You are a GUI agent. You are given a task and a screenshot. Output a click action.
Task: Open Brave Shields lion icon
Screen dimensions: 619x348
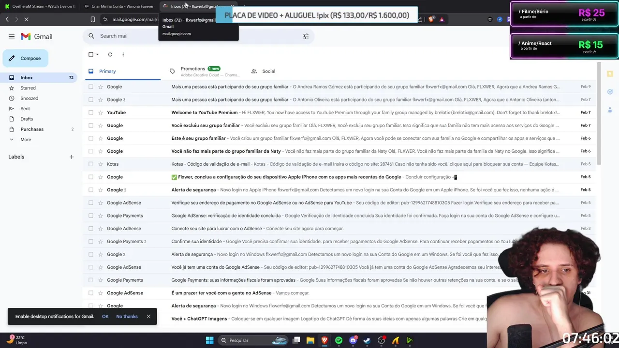pos(431,19)
